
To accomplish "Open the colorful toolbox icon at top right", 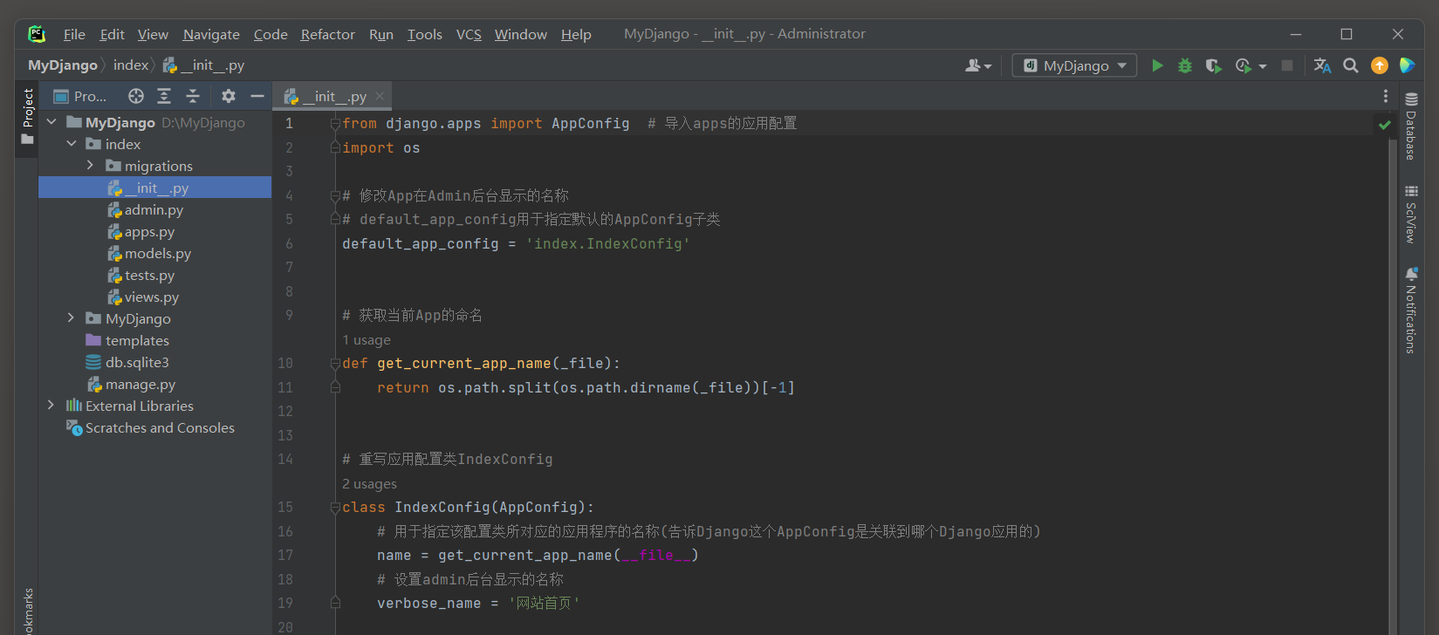I will pyautogui.click(x=1407, y=65).
